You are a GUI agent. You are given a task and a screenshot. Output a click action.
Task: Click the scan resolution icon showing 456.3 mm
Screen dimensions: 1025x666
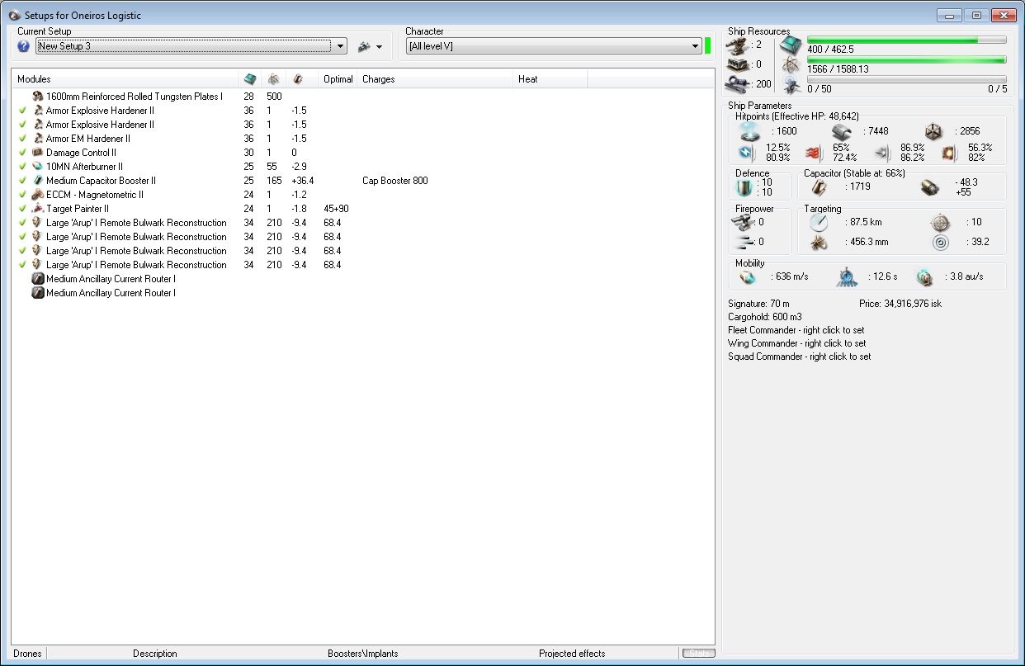coord(818,243)
